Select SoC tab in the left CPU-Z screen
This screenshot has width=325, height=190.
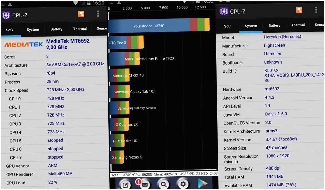[9, 30]
